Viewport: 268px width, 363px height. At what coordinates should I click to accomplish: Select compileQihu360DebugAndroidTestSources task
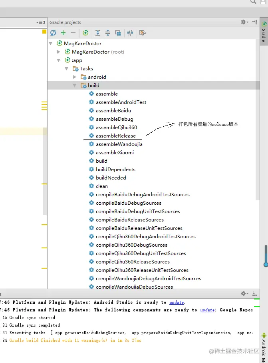pos(143,237)
